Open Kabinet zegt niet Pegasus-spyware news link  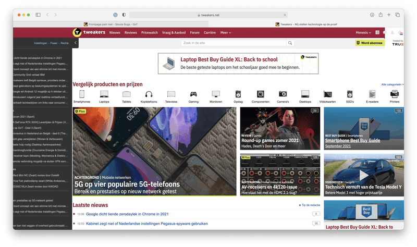147,224
